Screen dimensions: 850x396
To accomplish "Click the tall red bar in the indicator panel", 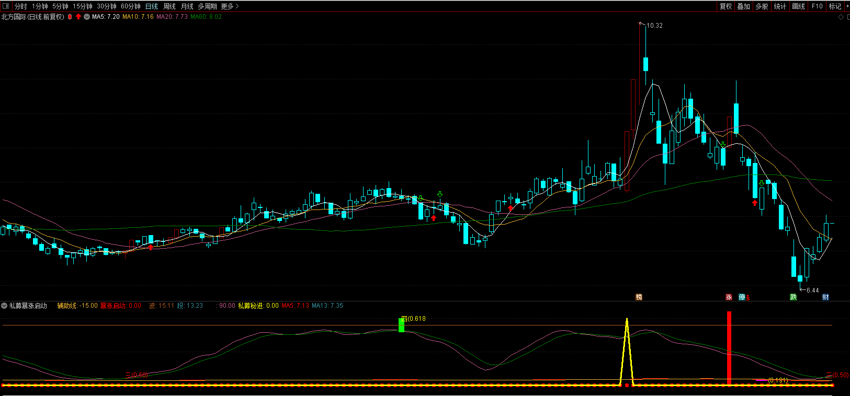I will [729, 348].
